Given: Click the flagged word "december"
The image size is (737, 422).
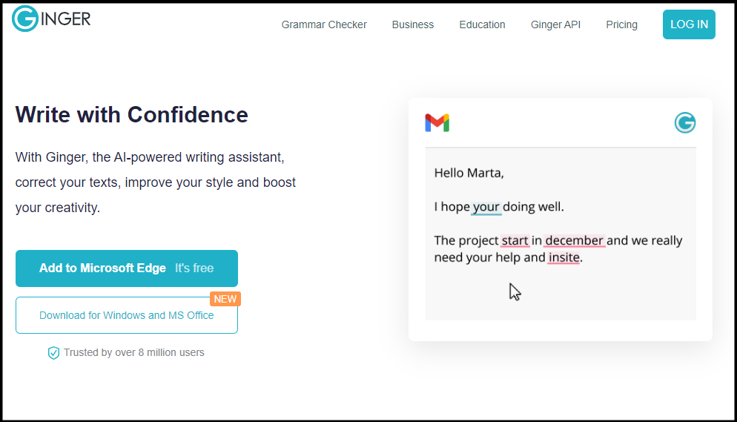Looking at the screenshot, I should pos(575,240).
